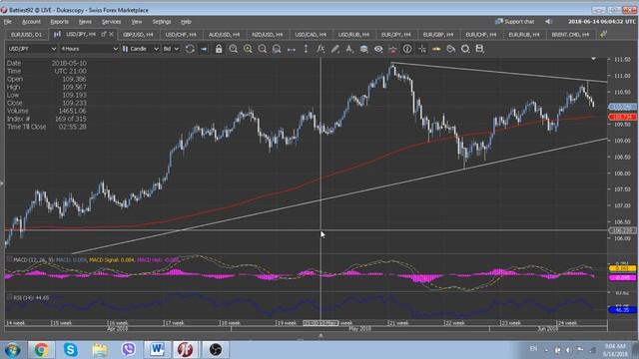The image size is (639, 359).
Task: Toggle the OHLC info icon
Action: pos(407,49)
